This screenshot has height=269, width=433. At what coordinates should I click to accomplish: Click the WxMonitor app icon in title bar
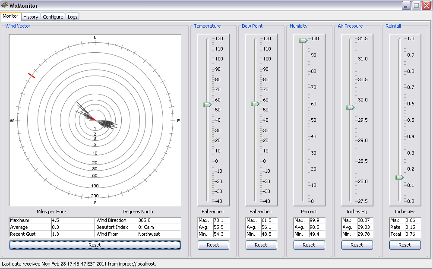[x=5, y=6]
